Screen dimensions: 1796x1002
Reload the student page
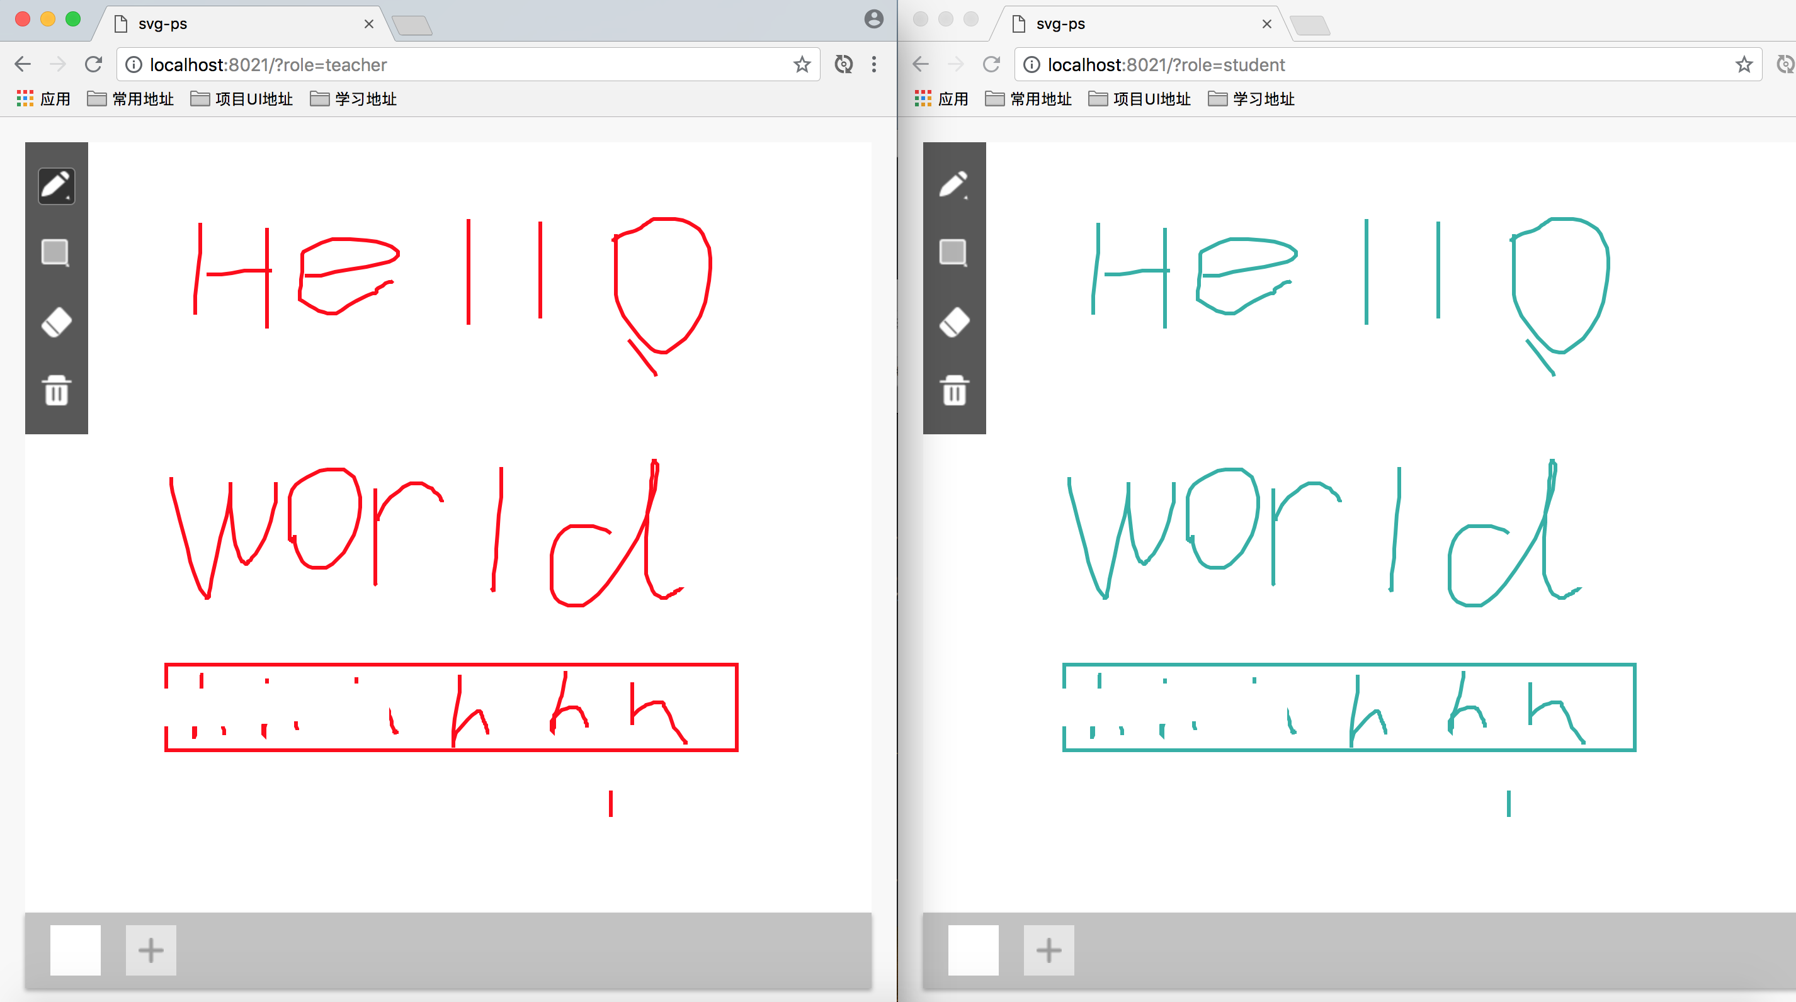pos(991,65)
